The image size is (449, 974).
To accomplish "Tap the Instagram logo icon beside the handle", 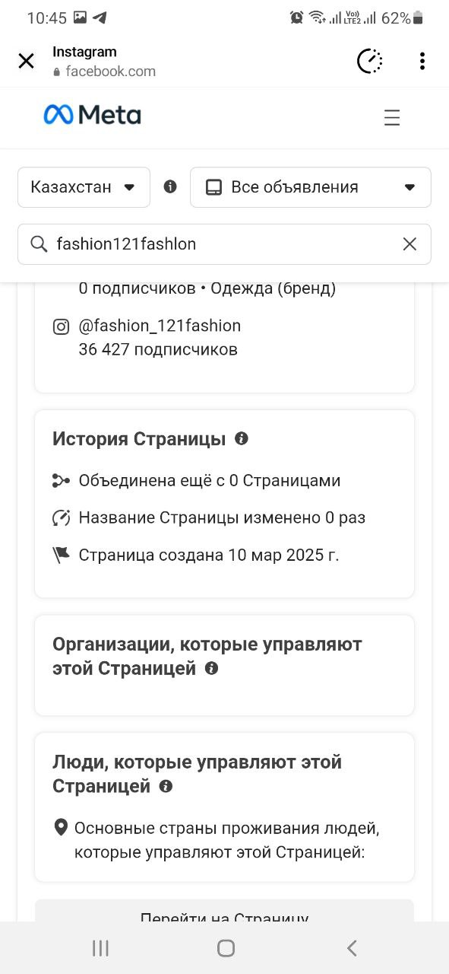I will coord(61,327).
